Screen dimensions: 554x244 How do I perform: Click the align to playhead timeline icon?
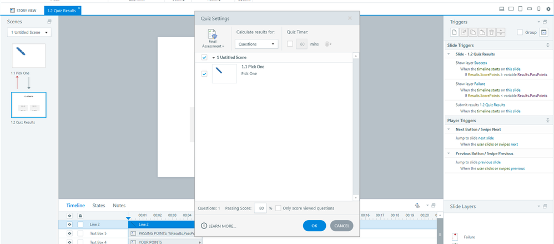(417, 206)
